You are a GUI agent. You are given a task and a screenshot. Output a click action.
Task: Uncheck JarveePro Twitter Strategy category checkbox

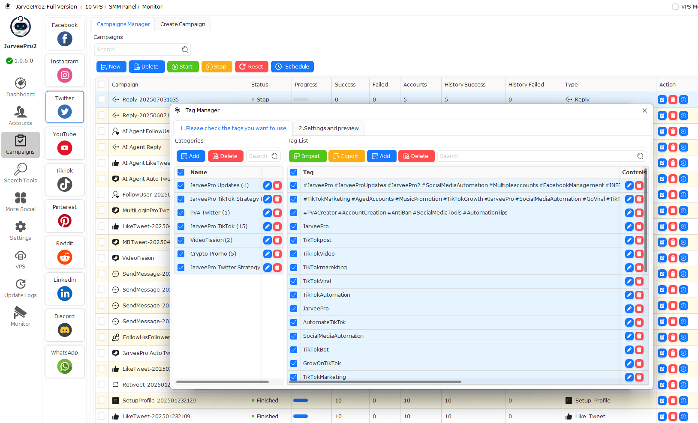pyautogui.click(x=181, y=268)
